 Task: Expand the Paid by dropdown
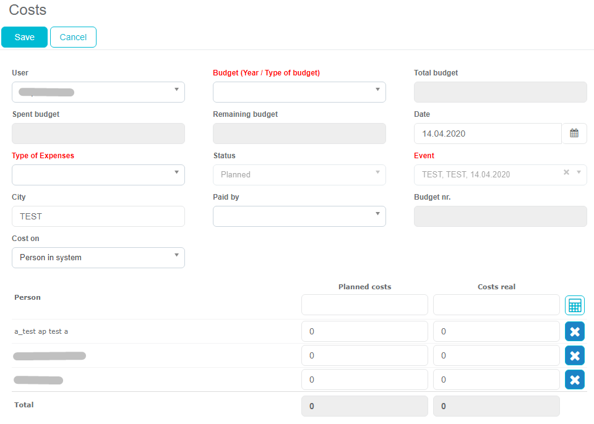[299, 216]
